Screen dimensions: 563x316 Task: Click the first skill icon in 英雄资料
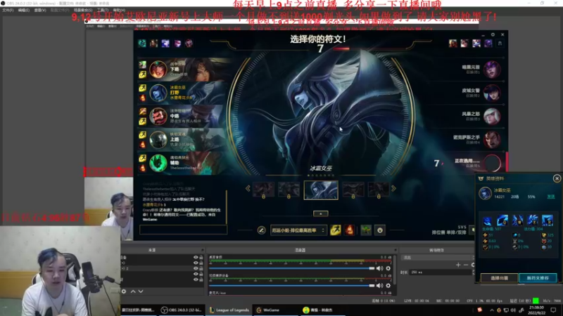tap(487, 220)
